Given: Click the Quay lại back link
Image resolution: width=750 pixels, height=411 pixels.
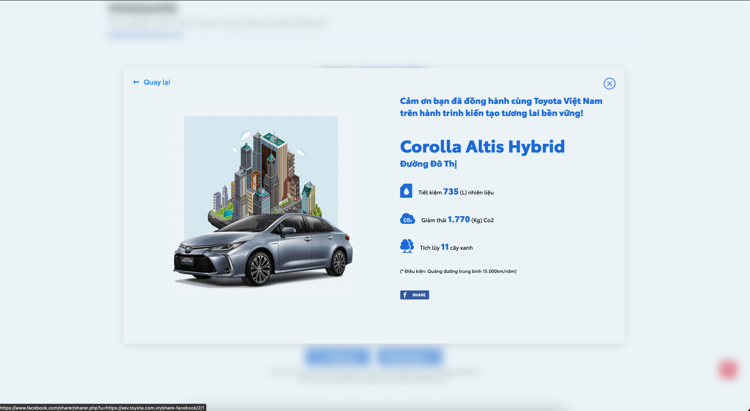Looking at the screenshot, I should 151,82.
